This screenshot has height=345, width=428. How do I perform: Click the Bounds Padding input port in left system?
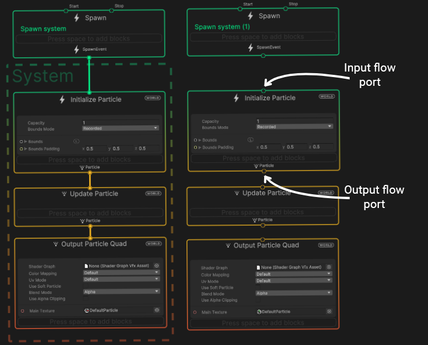pos(22,149)
